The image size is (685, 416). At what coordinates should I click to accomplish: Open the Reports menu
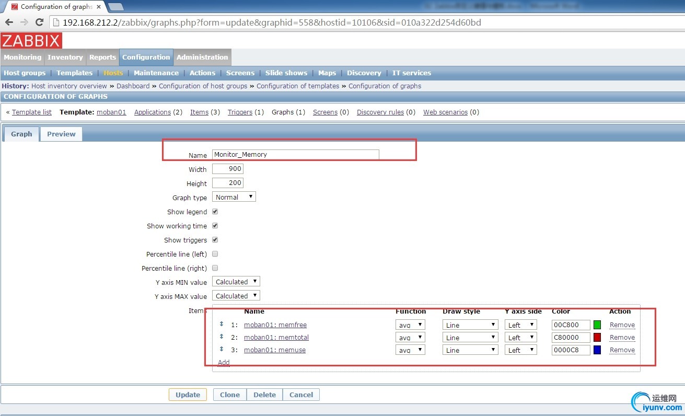pos(102,57)
